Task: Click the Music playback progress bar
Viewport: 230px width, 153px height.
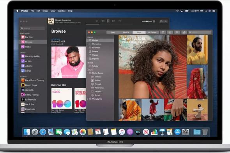Action: pos(109,24)
